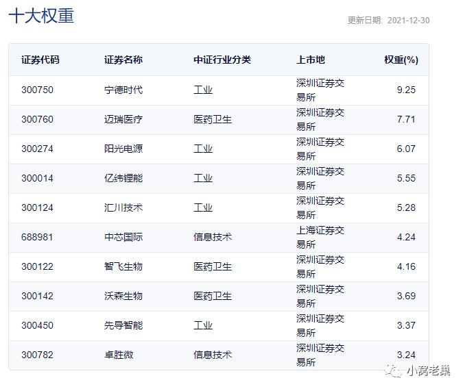Select the stock name 沃森生物
This screenshot has width=465, height=391.
[123, 296]
